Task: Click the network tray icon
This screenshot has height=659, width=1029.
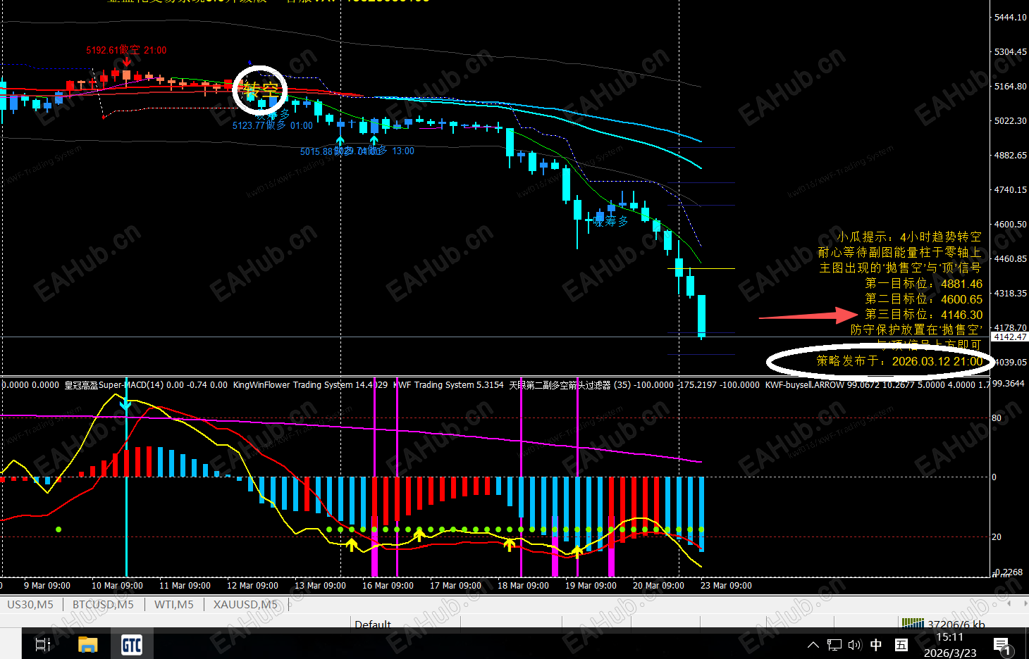Action: click(834, 645)
